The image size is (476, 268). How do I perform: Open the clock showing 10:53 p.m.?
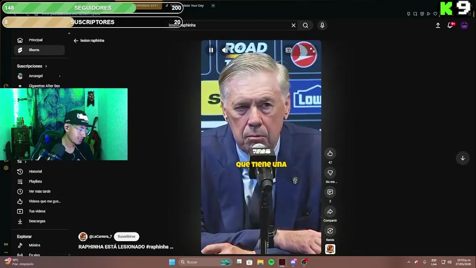click(x=463, y=262)
